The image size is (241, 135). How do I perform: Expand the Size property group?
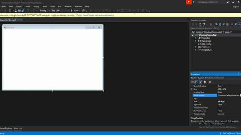pyautogui.click(x=192, y=89)
